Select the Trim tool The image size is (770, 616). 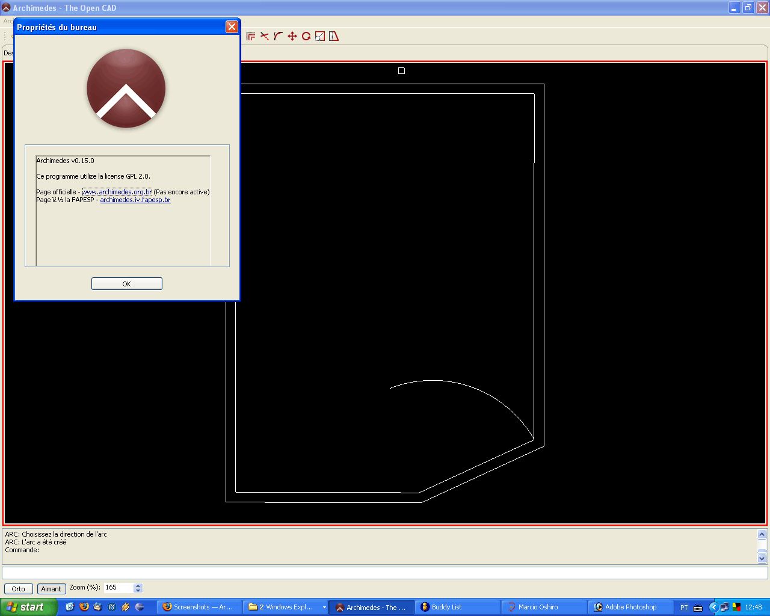coord(265,36)
